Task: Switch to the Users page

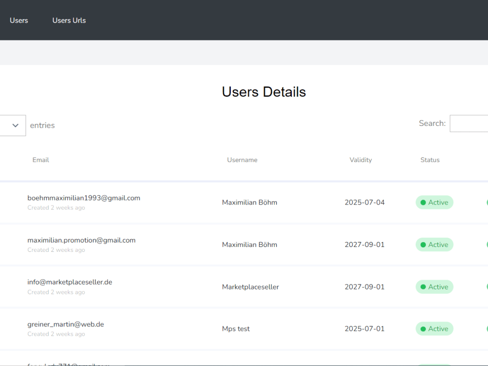Action: [x=19, y=20]
